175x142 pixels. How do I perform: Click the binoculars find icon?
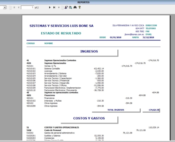click(75, 7)
